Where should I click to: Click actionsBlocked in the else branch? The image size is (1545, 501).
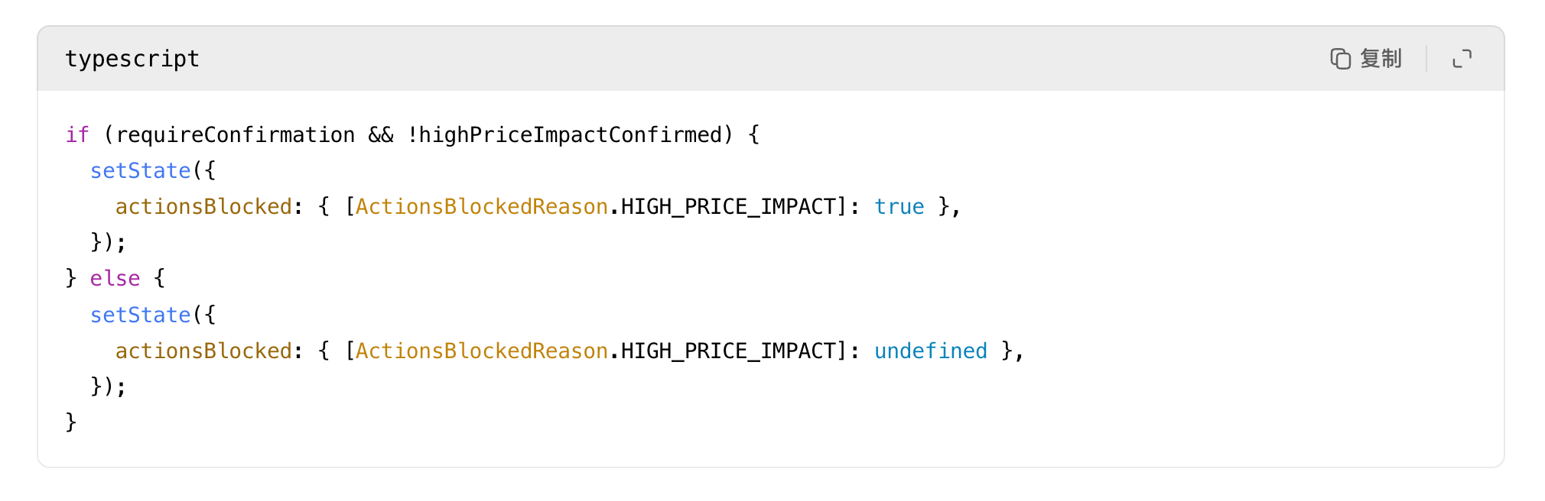[203, 351]
